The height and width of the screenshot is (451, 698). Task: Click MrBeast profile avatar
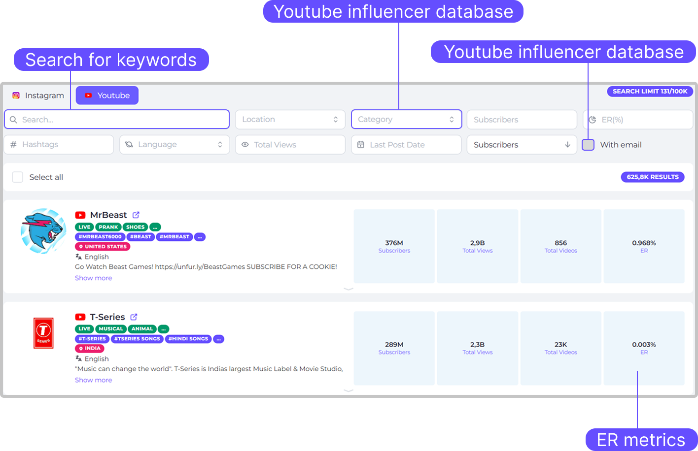click(x=43, y=231)
